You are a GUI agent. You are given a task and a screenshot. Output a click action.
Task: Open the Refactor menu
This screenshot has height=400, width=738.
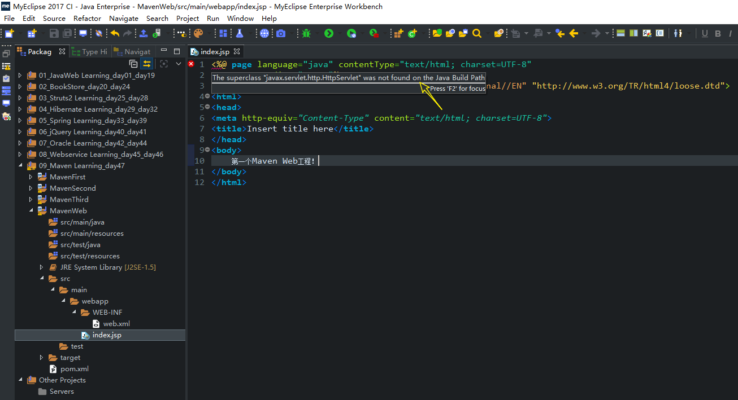(88, 18)
